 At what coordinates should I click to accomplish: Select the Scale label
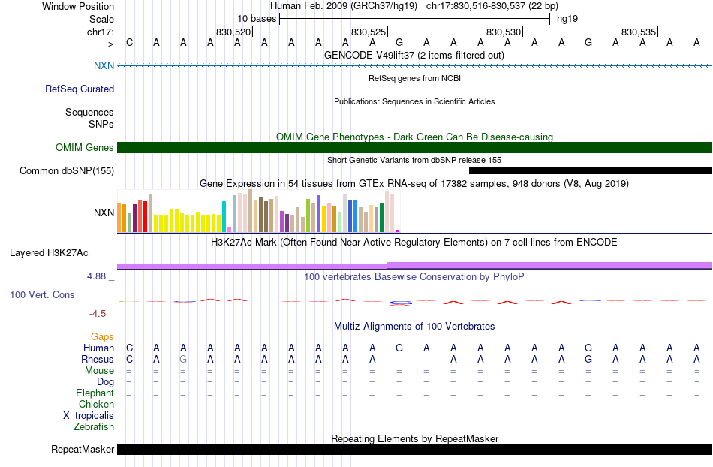click(101, 19)
